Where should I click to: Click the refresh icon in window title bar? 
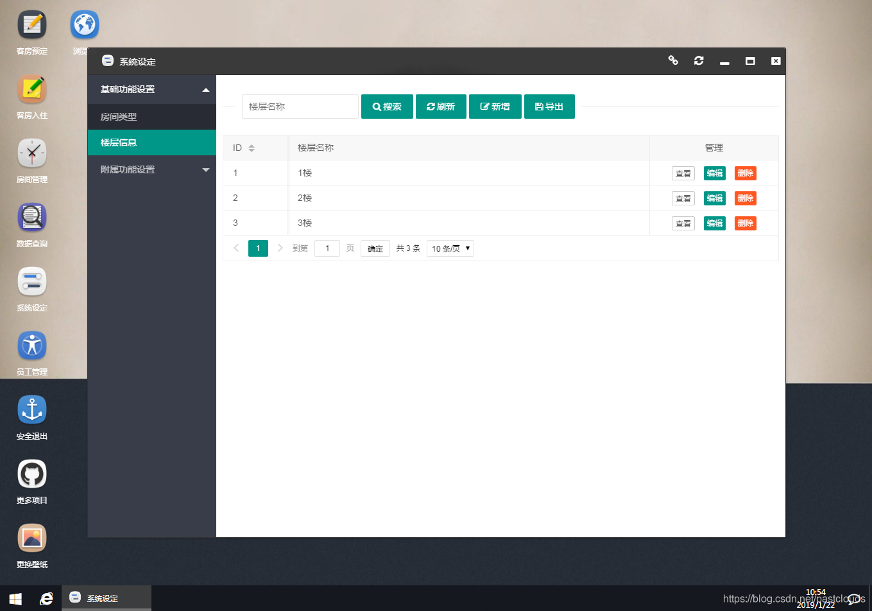click(699, 60)
